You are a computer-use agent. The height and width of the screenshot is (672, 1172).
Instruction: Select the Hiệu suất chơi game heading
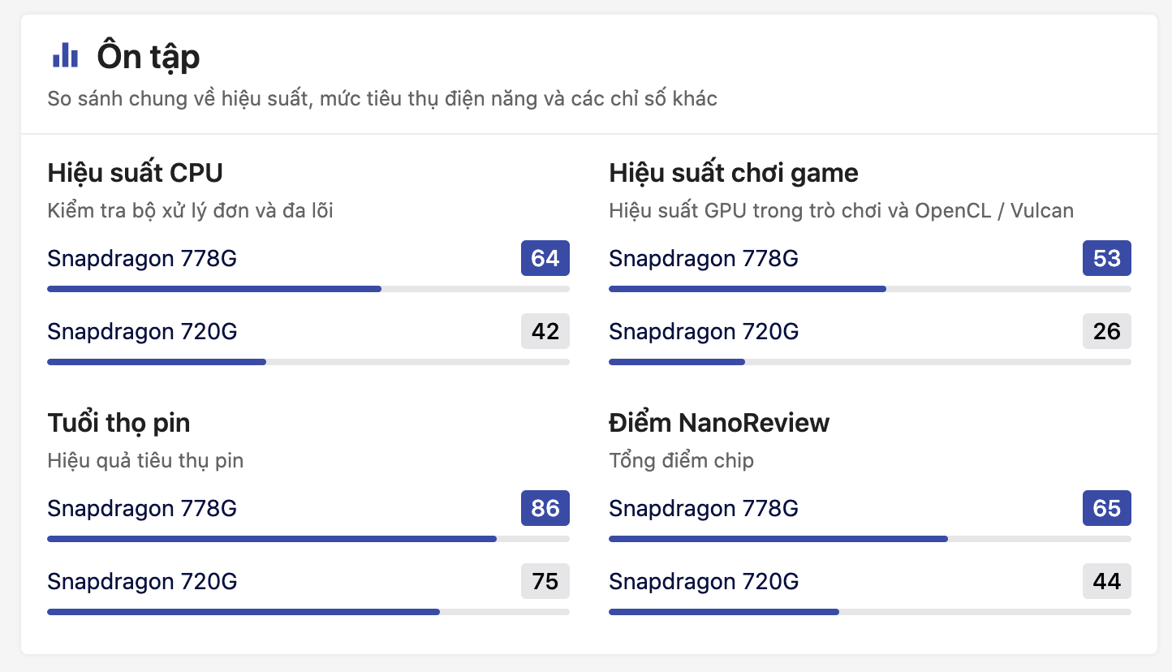click(x=733, y=173)
